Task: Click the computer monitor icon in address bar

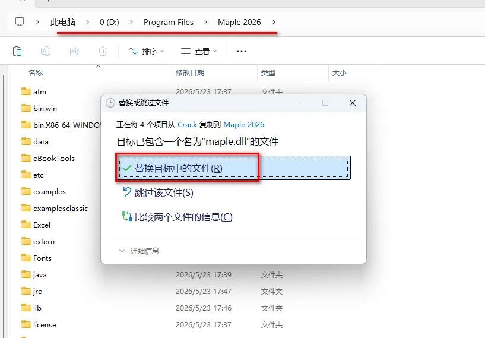Action: coord(20,22)
